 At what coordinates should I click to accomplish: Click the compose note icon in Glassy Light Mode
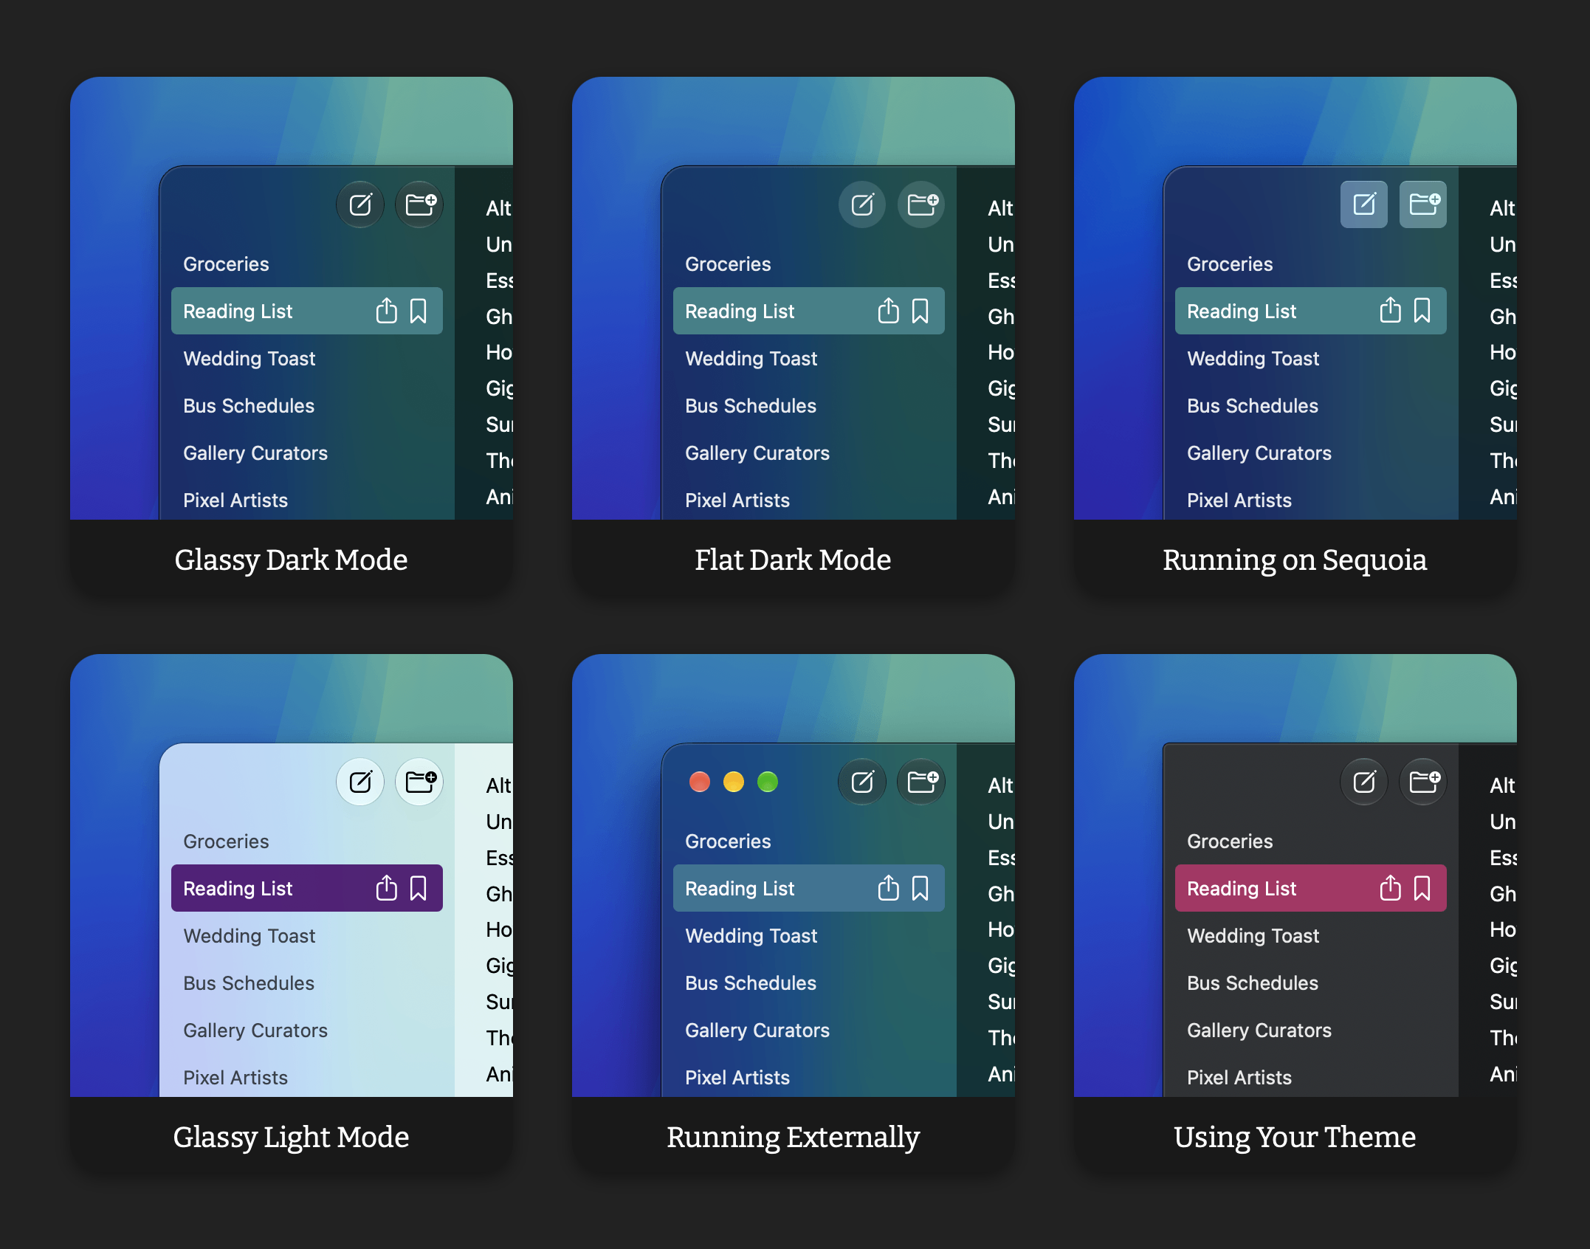coord(360,782)
